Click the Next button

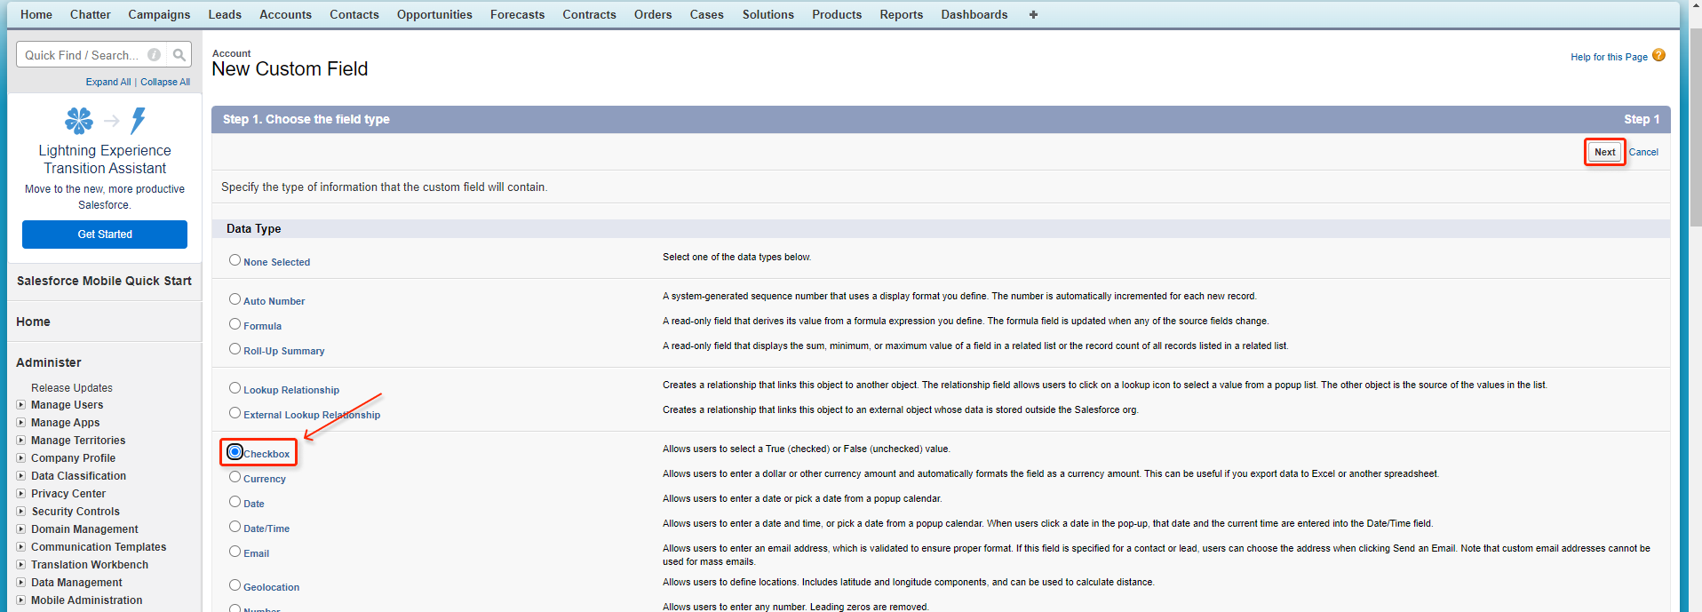tap(1604, 152)
